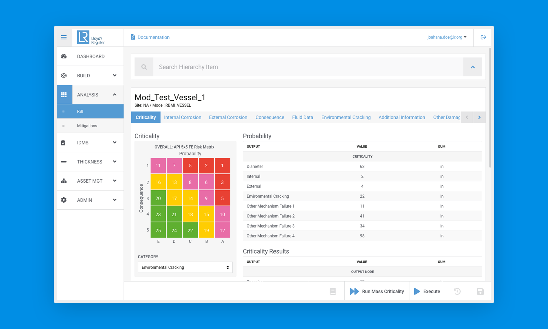Open the Fluid Data tab
This screenshot has height=329, width=548.
pyautogui.click(x=302, y=117)
